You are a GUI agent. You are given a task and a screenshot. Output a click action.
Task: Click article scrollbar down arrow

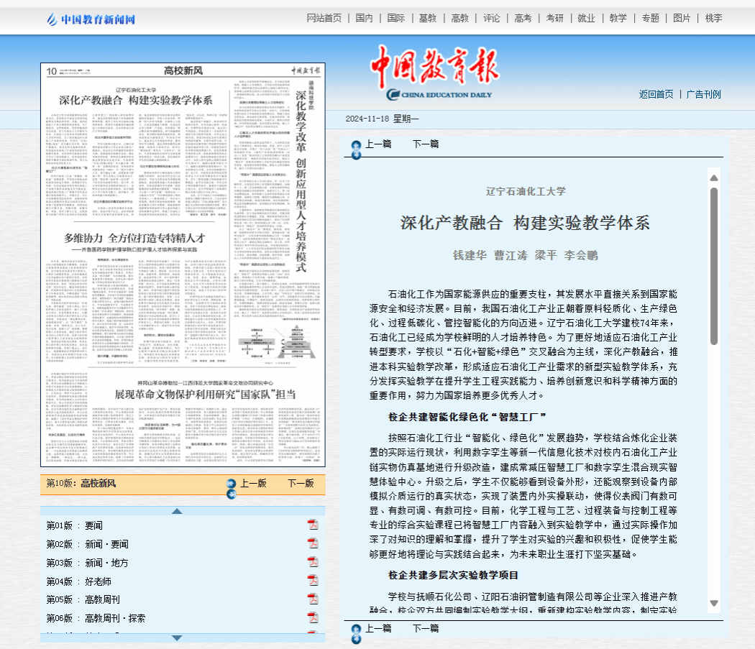[713, 603]
